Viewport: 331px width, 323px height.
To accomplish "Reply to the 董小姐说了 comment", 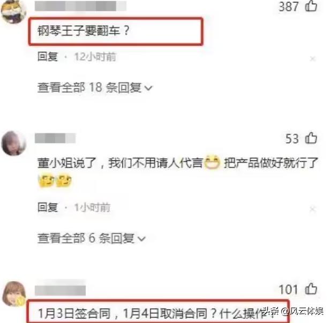I will 48,207.
